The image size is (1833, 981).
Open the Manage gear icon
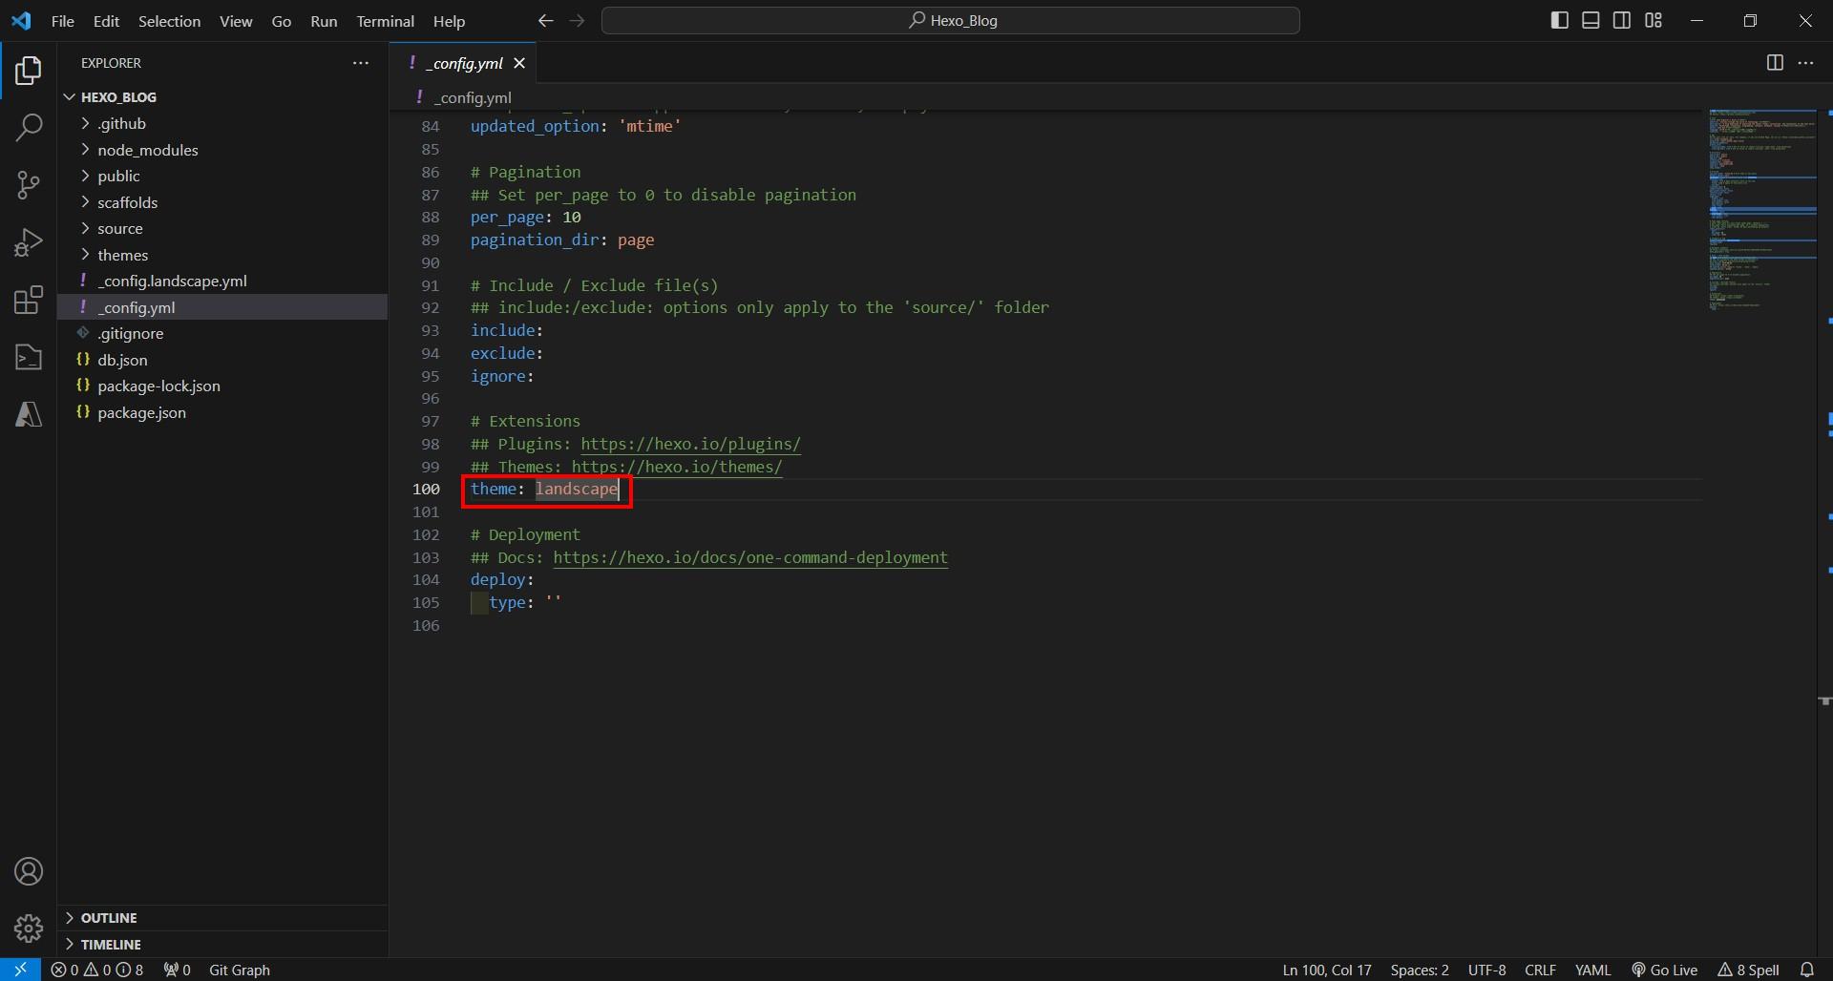point(29,928)
